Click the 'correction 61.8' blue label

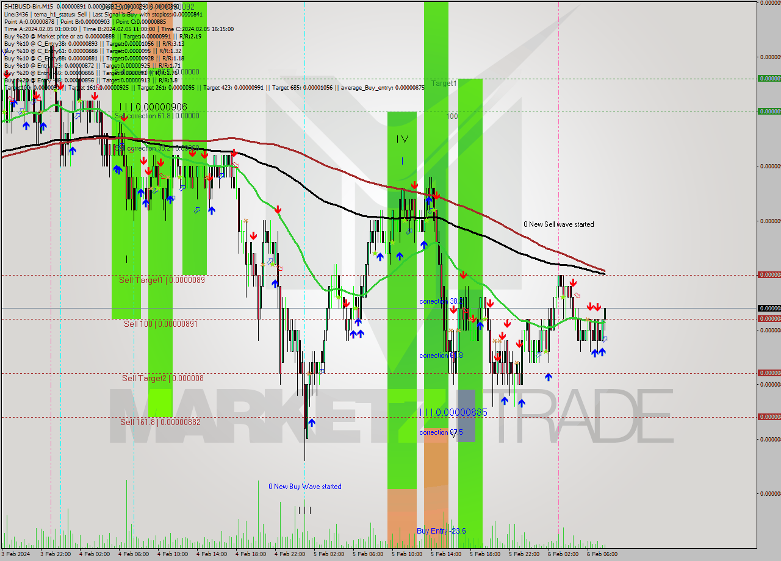tap(441, 356)
